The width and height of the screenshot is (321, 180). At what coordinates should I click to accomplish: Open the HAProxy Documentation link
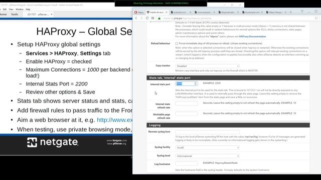[252, 36]
